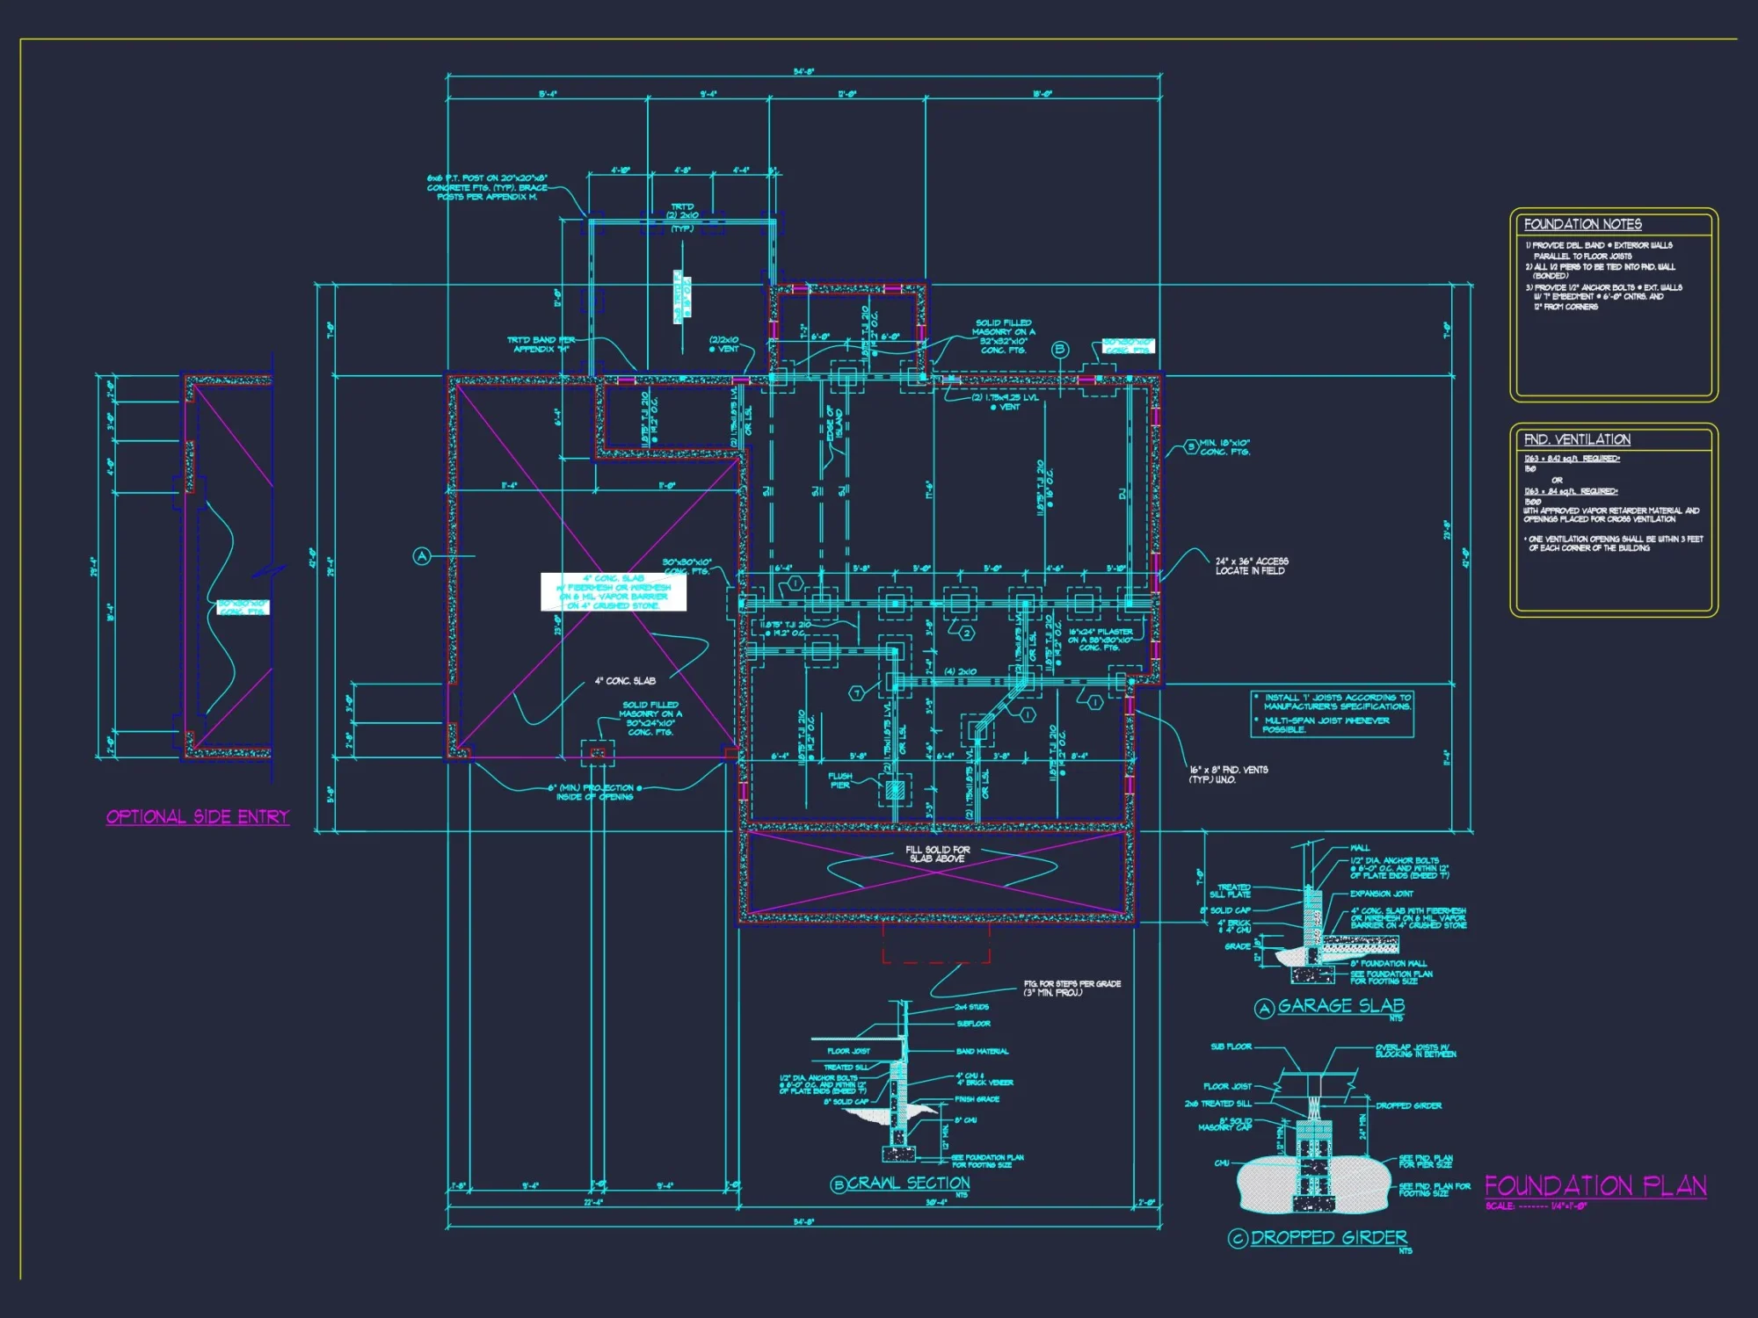The height and width of the screenshot is (1318, 1758).
Task: Select the hexagon 7 pier marker
Action: (857, 693)
